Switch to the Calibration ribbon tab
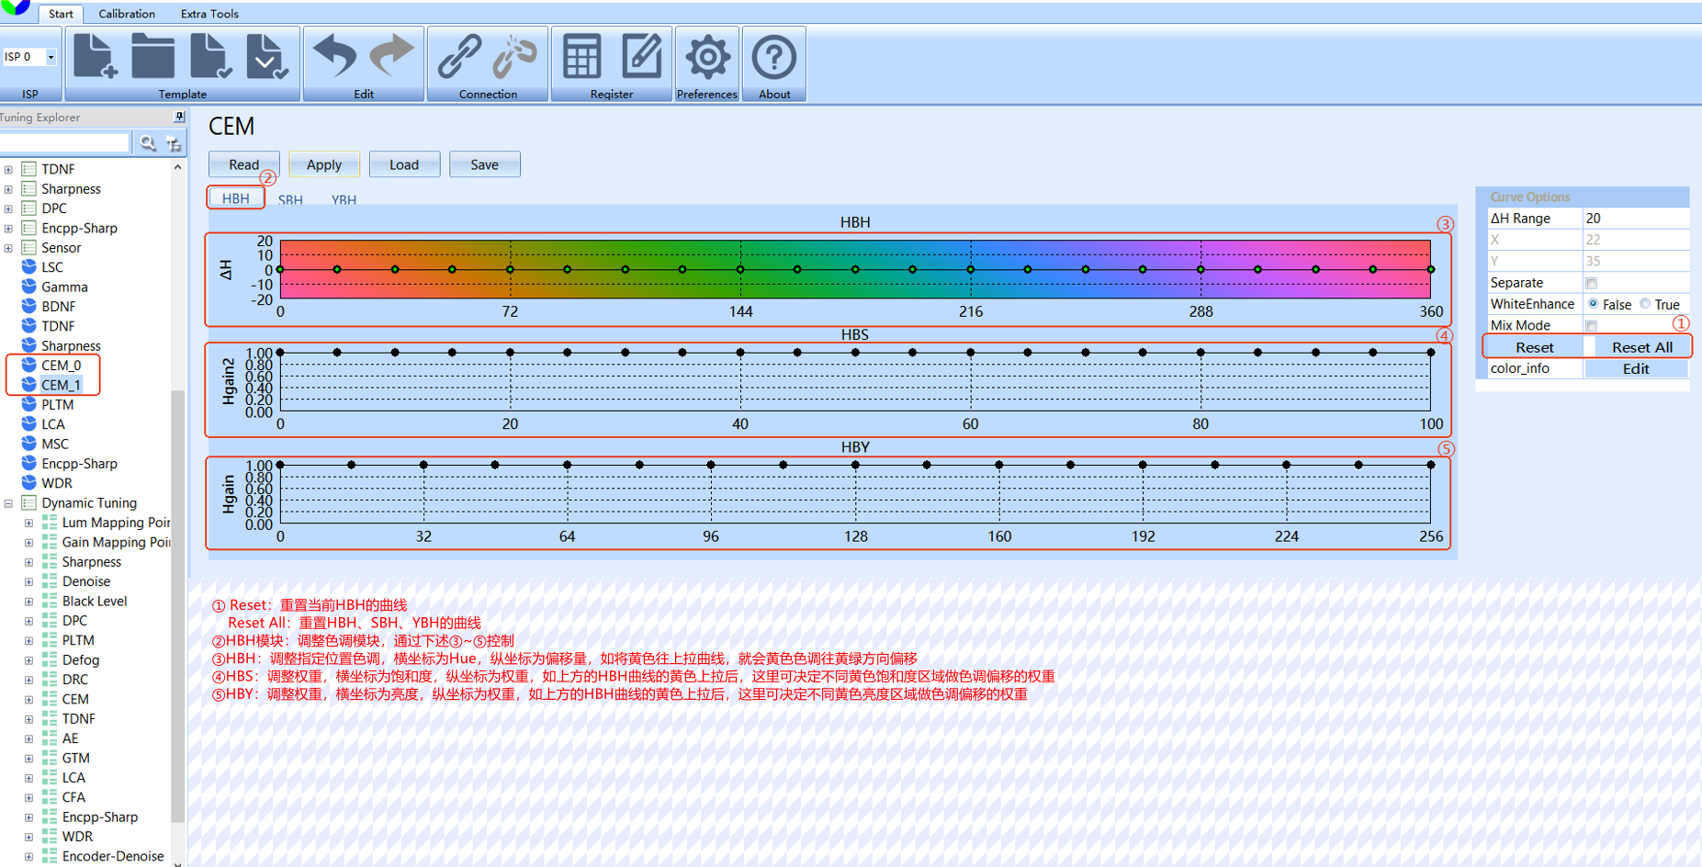 click(x=127, y=14)
